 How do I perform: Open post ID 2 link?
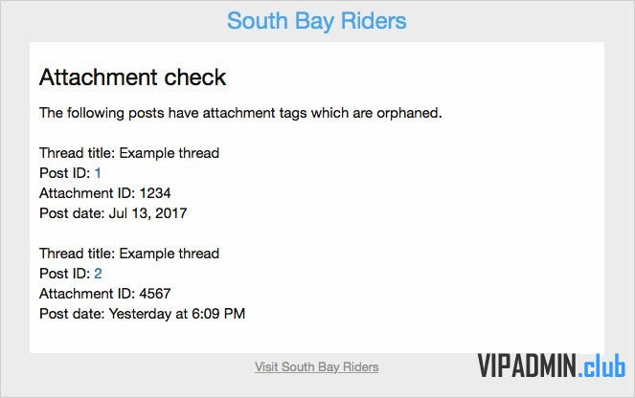pyautogui.click(x=98, y=274)
